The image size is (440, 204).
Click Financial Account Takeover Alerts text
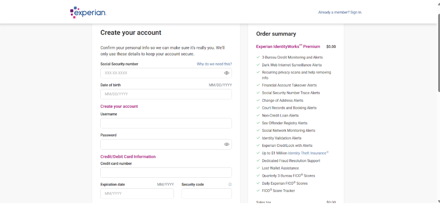pos(289,85)
